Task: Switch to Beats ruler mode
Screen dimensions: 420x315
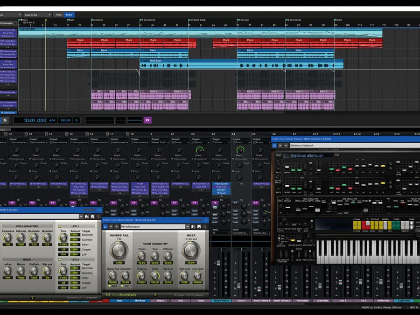Action: pyautogui.click(x=69, y=15)
